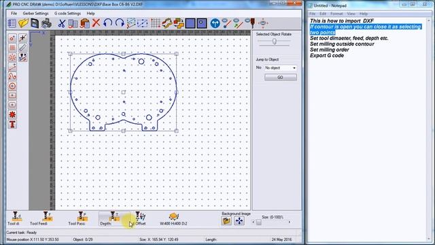Set the tool pass via Tool Pass icon

coord(82,216)
